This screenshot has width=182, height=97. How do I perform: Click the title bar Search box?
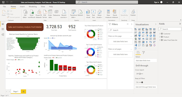pos(107,2)
